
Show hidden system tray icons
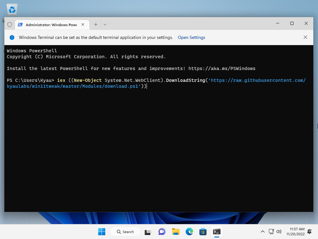tap(262, 232)
